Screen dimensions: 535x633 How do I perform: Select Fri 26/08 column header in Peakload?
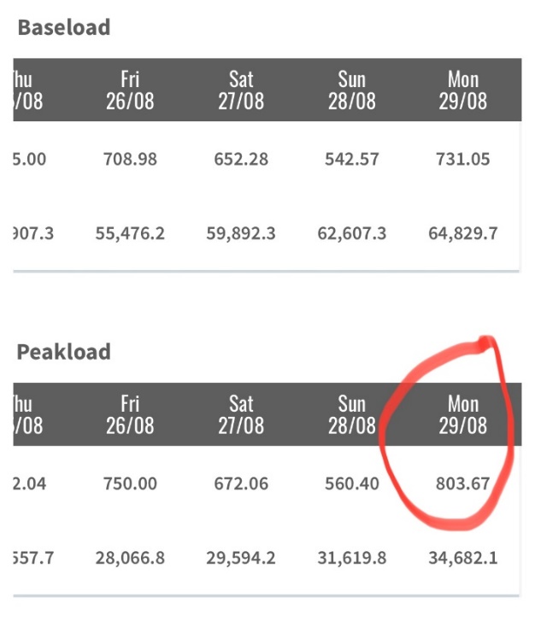130,414
